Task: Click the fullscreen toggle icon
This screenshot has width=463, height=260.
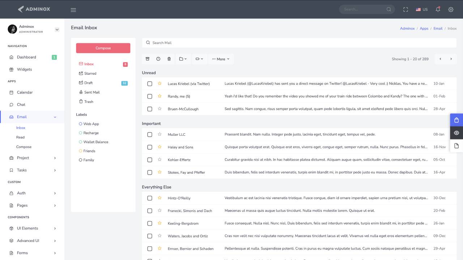Action: coord(405,9)
